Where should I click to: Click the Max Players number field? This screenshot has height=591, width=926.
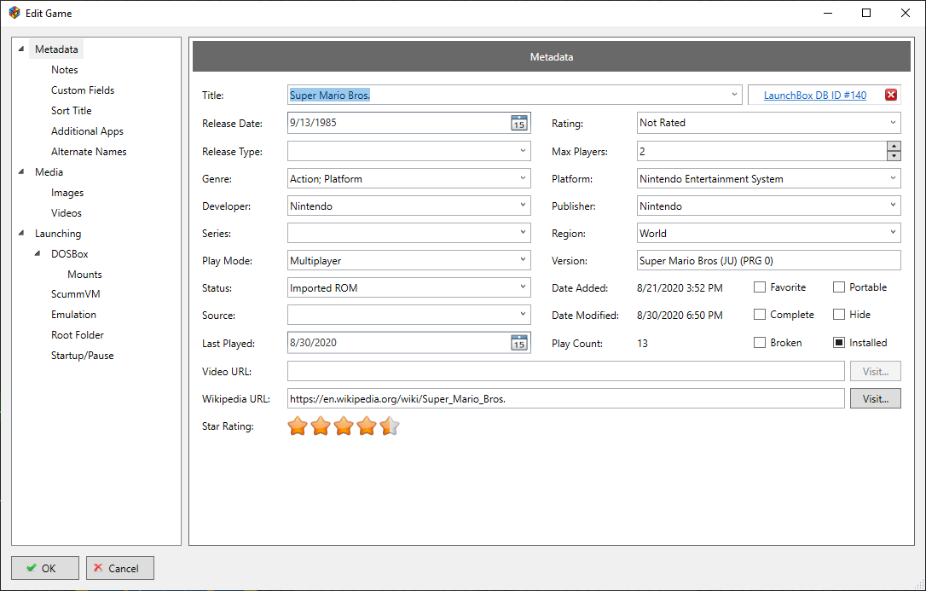coord(761,151)
